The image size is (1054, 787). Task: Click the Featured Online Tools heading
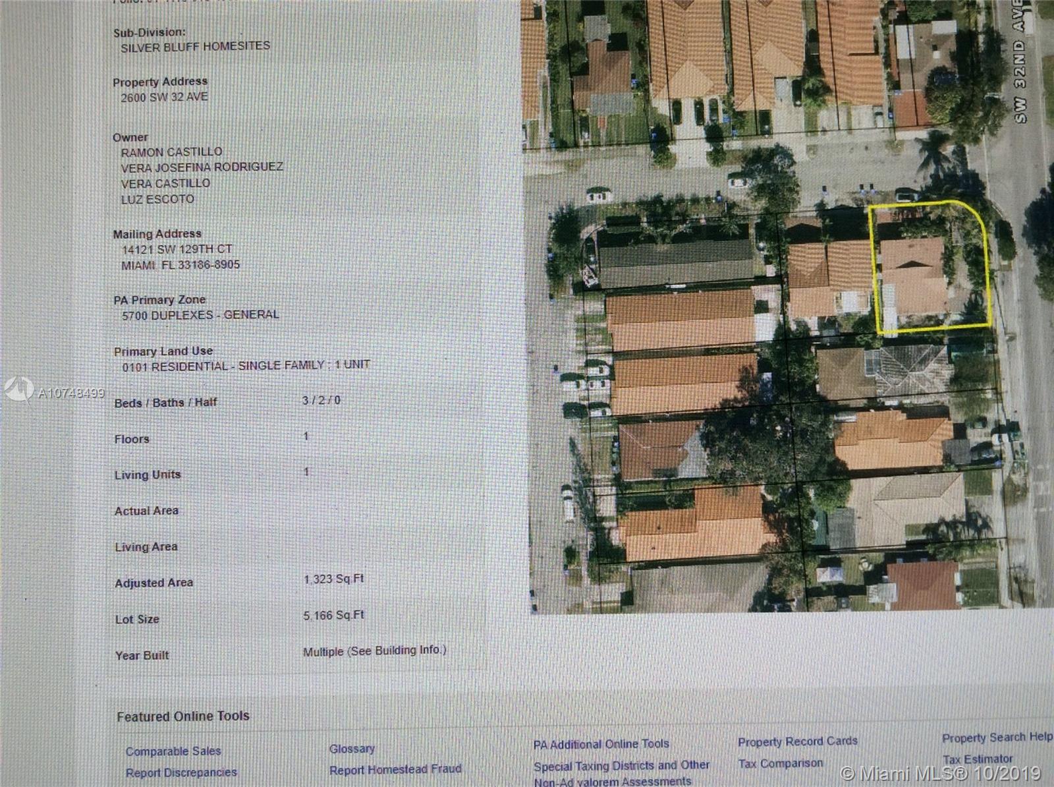(x=183, y=716)
